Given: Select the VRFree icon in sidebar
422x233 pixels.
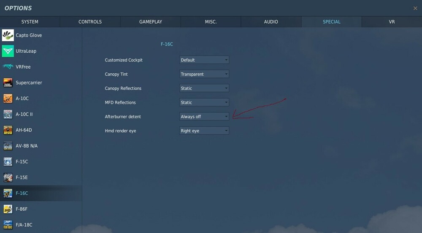Looking at the screenshot, I should click(8, 67).
